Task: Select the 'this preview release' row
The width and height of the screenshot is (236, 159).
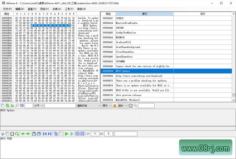Action: point(166,95)
